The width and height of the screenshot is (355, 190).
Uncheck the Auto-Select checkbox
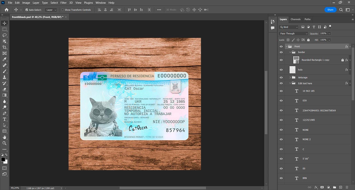[x=27, y=10]
